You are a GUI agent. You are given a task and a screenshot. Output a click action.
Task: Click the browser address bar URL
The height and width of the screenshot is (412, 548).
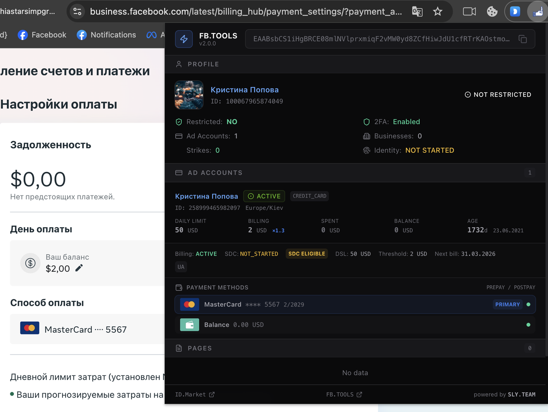click(246, 12)
